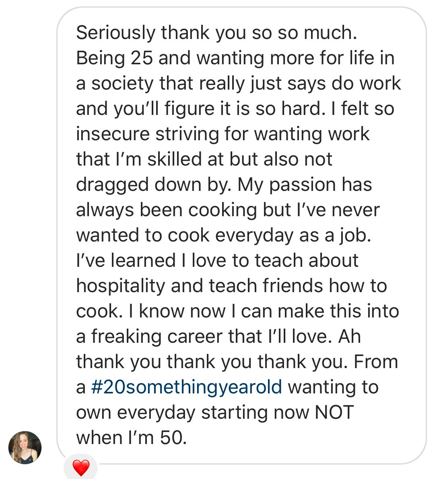
Task: Click the line 'always been cooking but I've never'
Action: click(x=228, y=210)
